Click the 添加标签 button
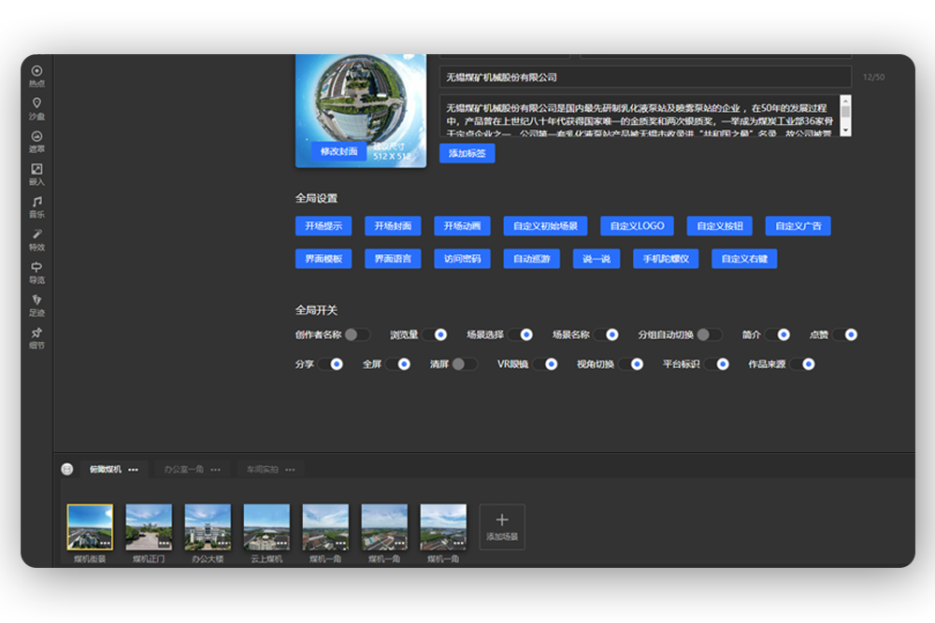Screen dimensions: 935x623 point(467,154)
